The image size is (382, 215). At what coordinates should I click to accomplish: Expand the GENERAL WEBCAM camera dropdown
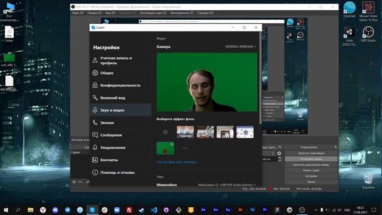coord(241,47)
